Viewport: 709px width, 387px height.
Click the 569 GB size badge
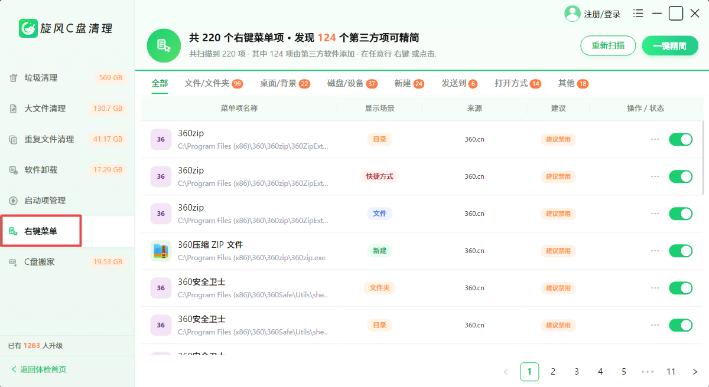pyautogui.click(x=110, y=78)
